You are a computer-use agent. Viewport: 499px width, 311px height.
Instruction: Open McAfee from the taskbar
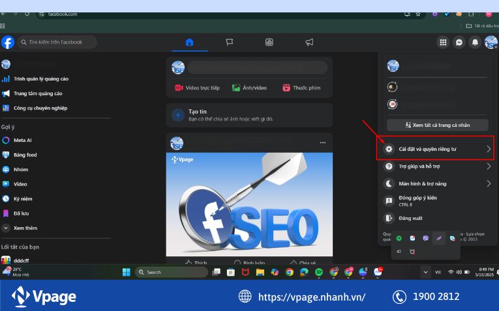click(245, 272)
